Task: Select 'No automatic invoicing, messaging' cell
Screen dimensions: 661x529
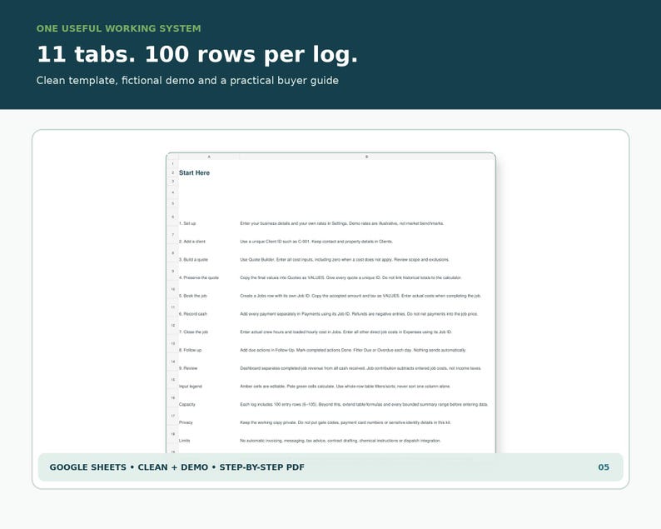Action: 340,441
